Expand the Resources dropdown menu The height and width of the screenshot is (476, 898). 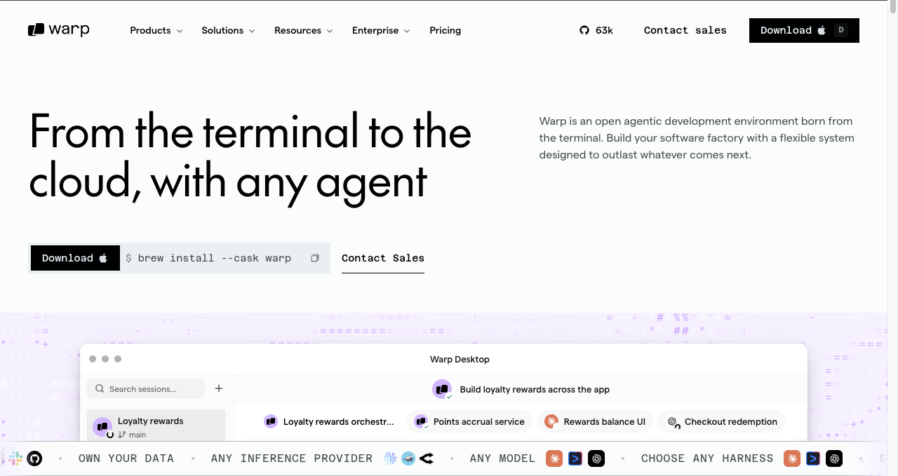(x=304, y=30)
